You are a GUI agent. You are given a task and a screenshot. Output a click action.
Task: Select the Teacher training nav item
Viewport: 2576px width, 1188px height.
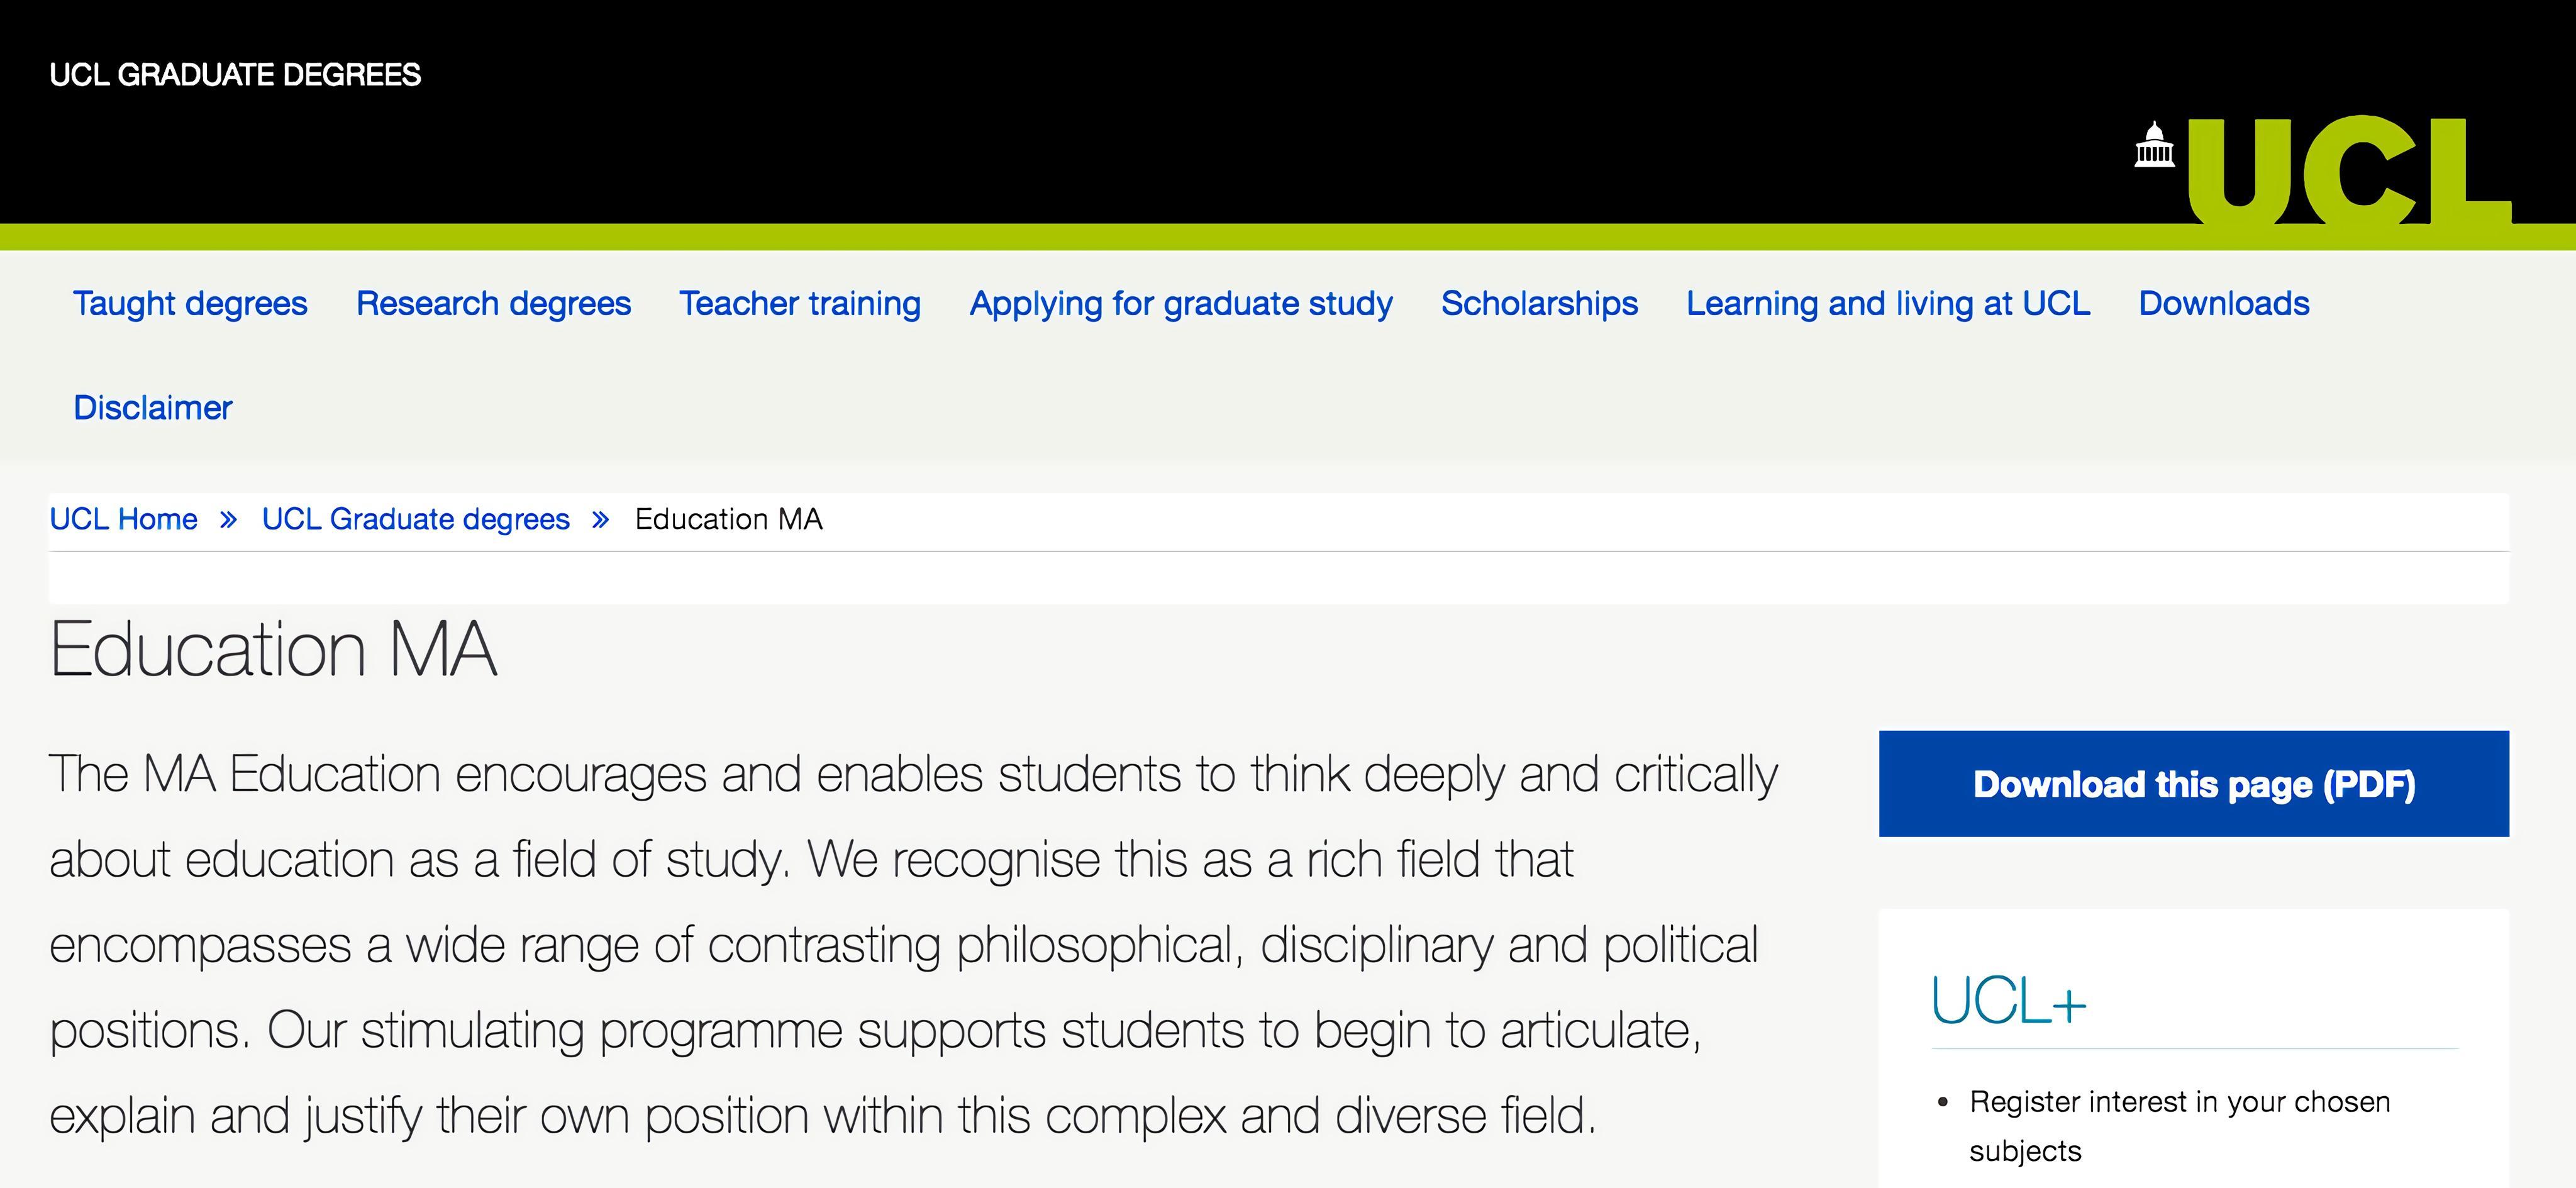[x=800, y=303]
